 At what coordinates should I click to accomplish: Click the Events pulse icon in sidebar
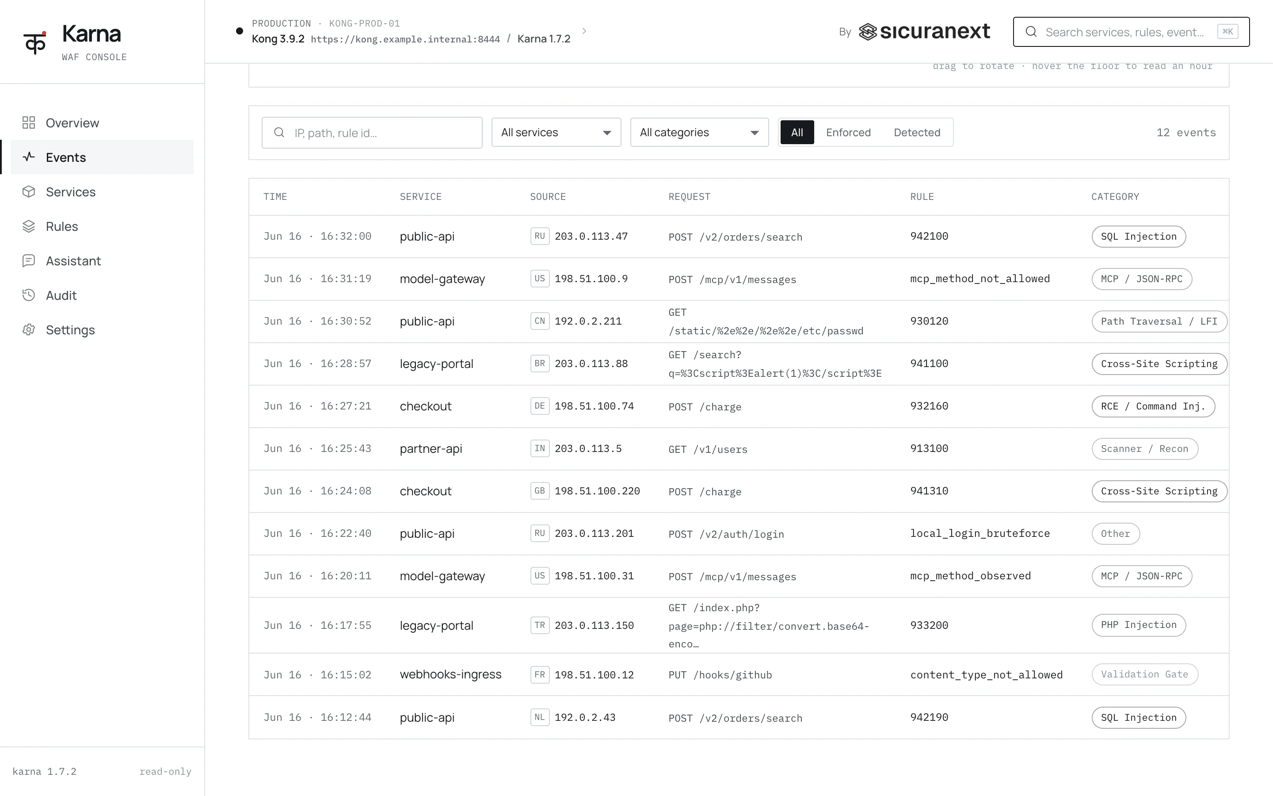click(29, 157)
